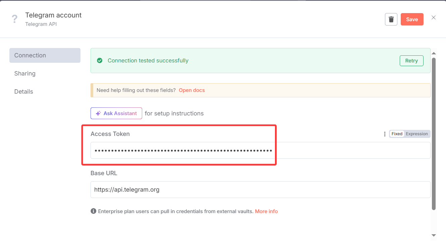Click the Telegram account title
The height and width of the screenshot is (249, 446).
53,15
